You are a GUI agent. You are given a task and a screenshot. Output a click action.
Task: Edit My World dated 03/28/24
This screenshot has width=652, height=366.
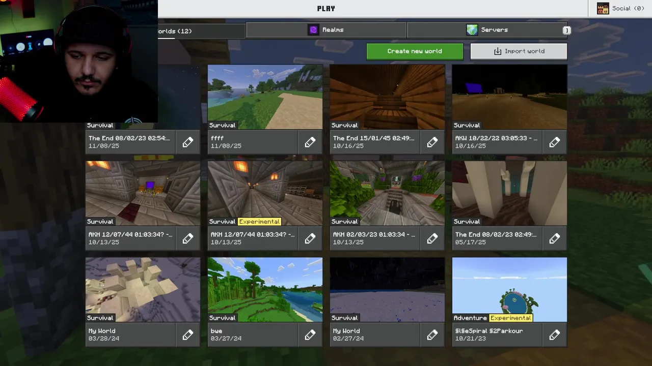coord(188,334)
